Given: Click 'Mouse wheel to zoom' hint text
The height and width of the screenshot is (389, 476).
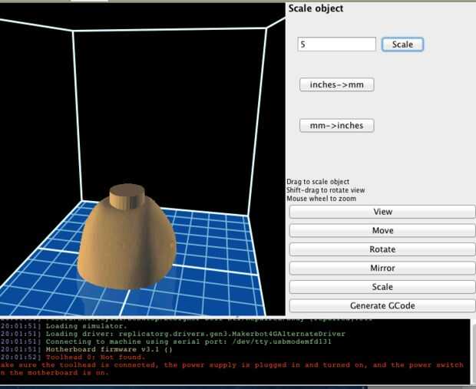Looking at the screenshot, I should click(321, 199).
